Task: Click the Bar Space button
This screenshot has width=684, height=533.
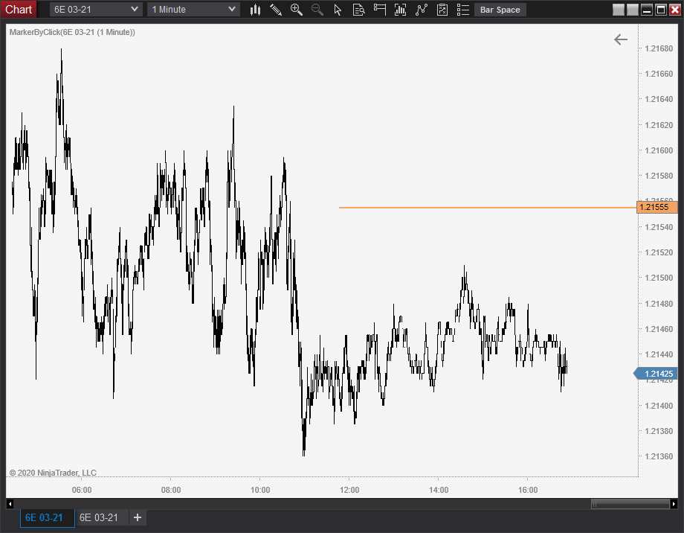Action: tap(500, 10)
